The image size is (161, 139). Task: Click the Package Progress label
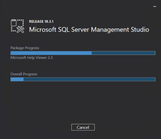[25, 48]
